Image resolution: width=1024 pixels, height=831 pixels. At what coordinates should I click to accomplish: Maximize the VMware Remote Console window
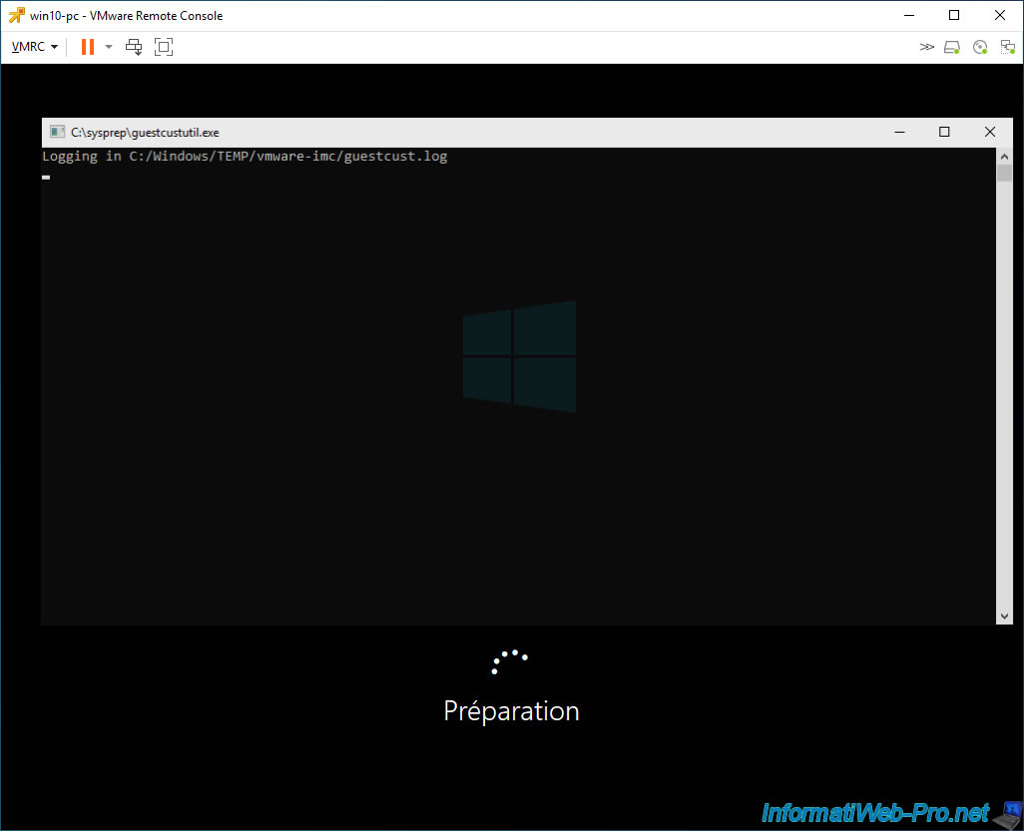[954, 15]
